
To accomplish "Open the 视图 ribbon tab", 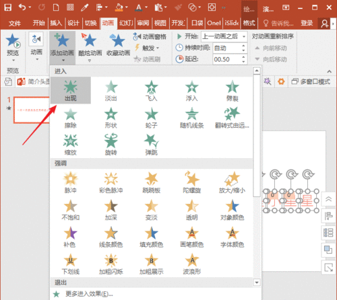I will 160,23.
